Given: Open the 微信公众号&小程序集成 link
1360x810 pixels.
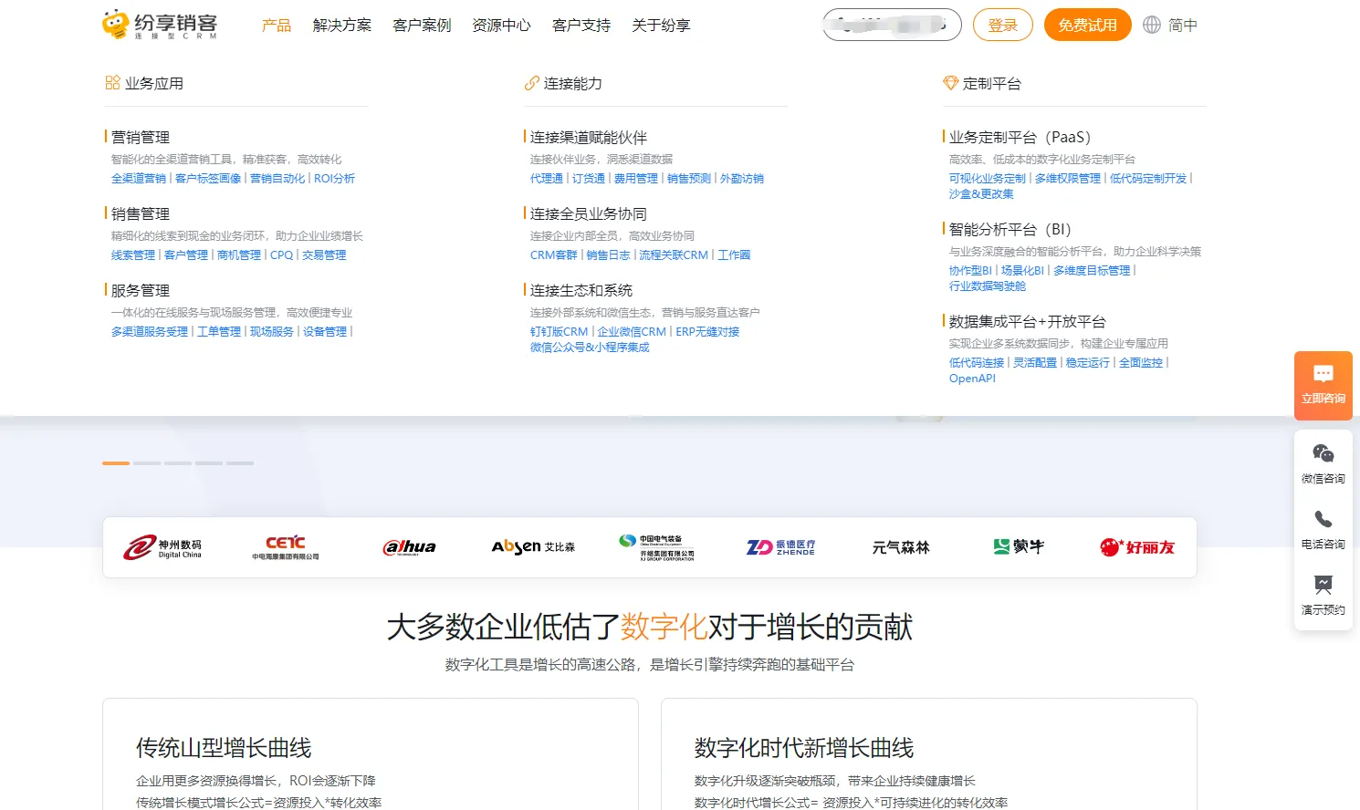Looking at the screenshot, I should [590, 348].
